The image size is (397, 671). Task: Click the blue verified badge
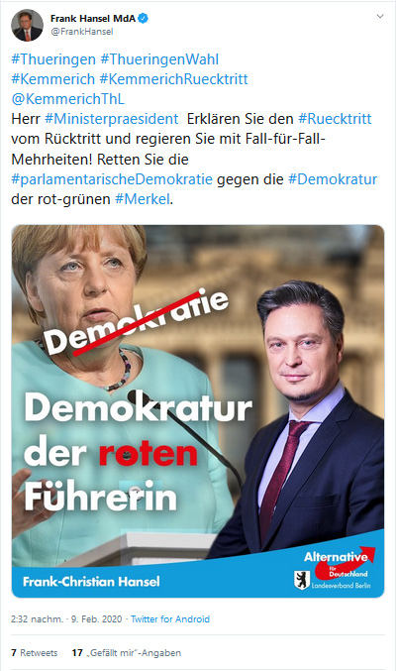pos(144,19)
